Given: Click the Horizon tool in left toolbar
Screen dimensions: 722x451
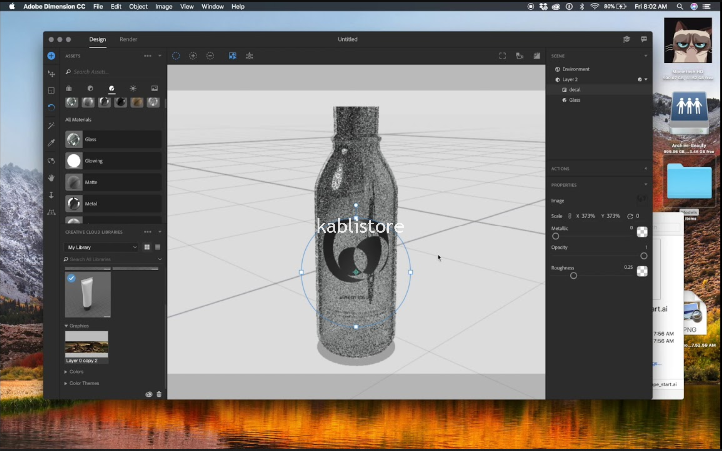Looking at the screenshot, I should coord(51,212).
